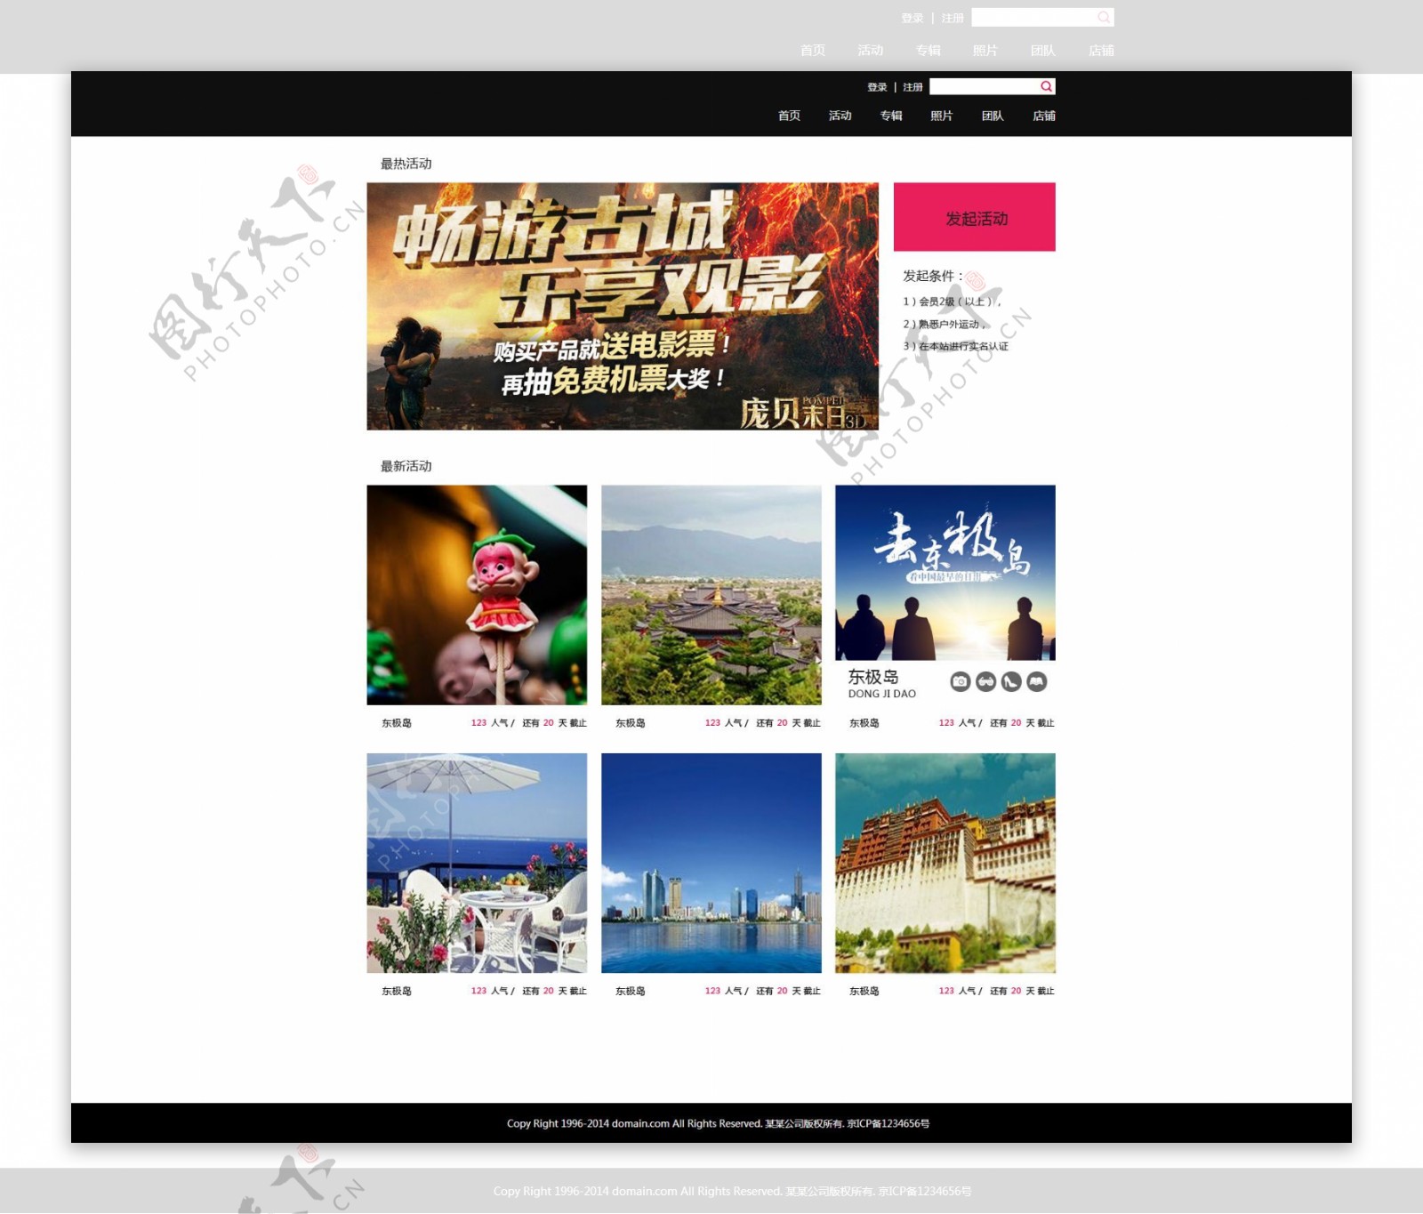Screen dimensions: 1423x1214
Task: Click the 注册 link in black header
Action: (x=913, y=87)
